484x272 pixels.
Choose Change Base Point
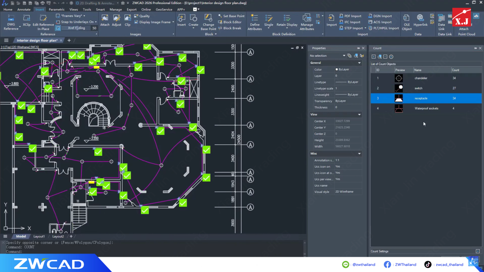[x=208, y=22]
